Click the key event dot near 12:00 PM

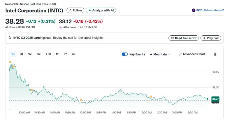click(x=81, y=100)
